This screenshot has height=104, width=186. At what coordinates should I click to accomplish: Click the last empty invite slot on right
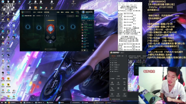(73, 27)
